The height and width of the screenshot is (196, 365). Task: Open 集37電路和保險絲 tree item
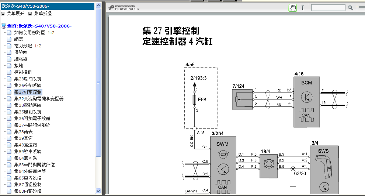pyautogui.click(x=32, y=125)
